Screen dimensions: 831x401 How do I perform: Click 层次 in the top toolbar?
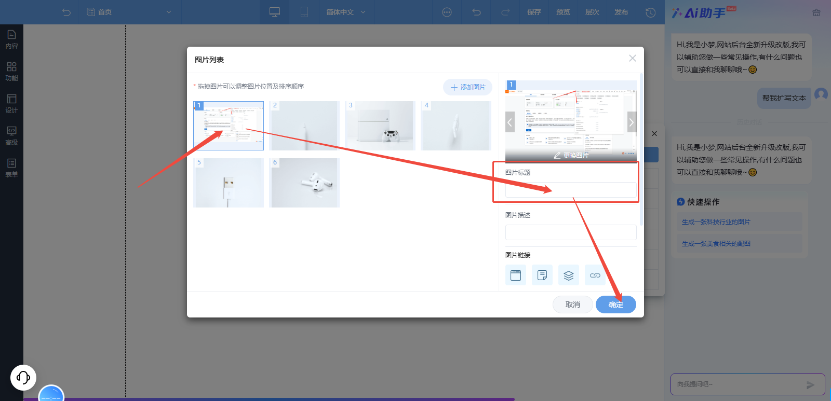[592, 12]
